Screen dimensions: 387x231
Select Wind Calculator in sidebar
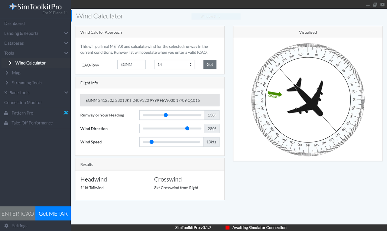click(x=31, y=63)
